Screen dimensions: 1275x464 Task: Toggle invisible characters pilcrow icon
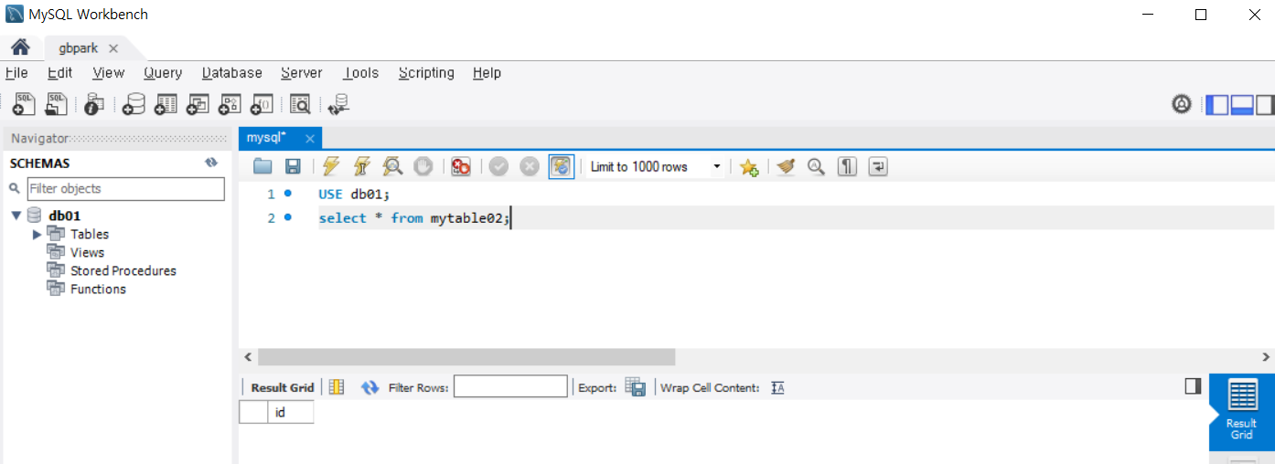[x=848, y=166]
